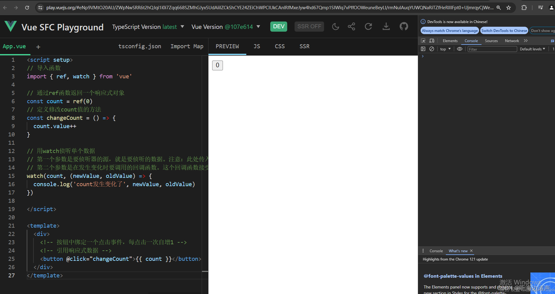555x294 pixels.
Task: Click DevTools info icon in notification bar
Action: click(423, 22)
